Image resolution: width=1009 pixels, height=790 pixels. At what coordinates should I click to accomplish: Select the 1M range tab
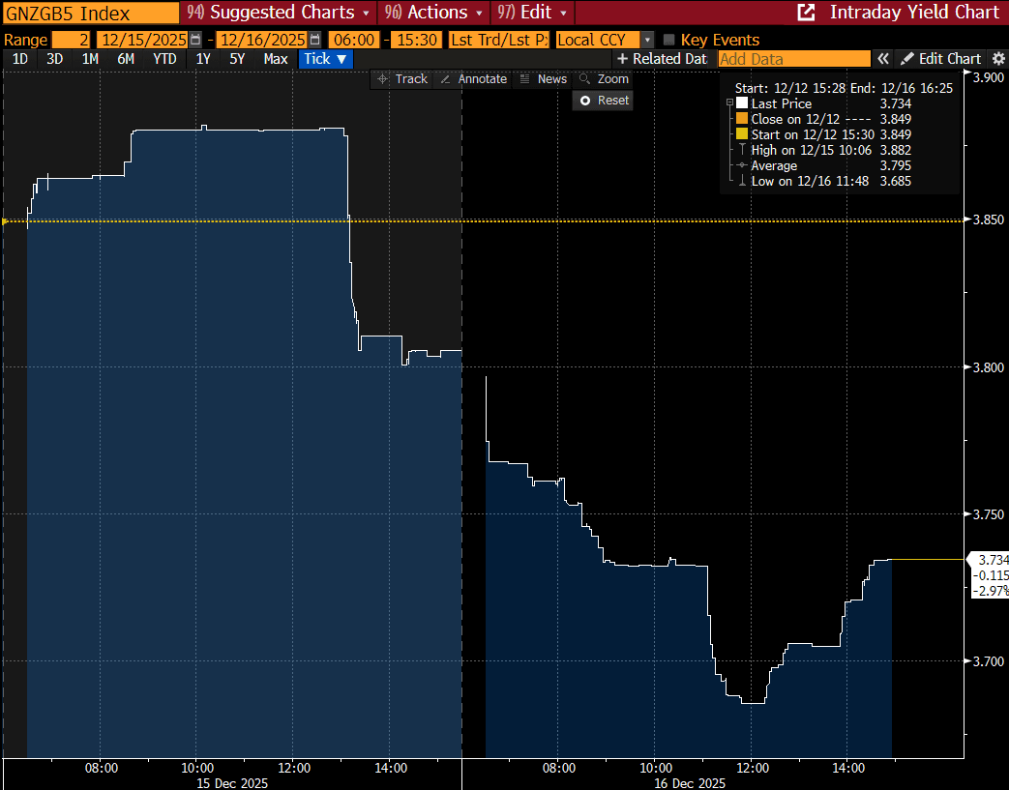pos(90,59)
